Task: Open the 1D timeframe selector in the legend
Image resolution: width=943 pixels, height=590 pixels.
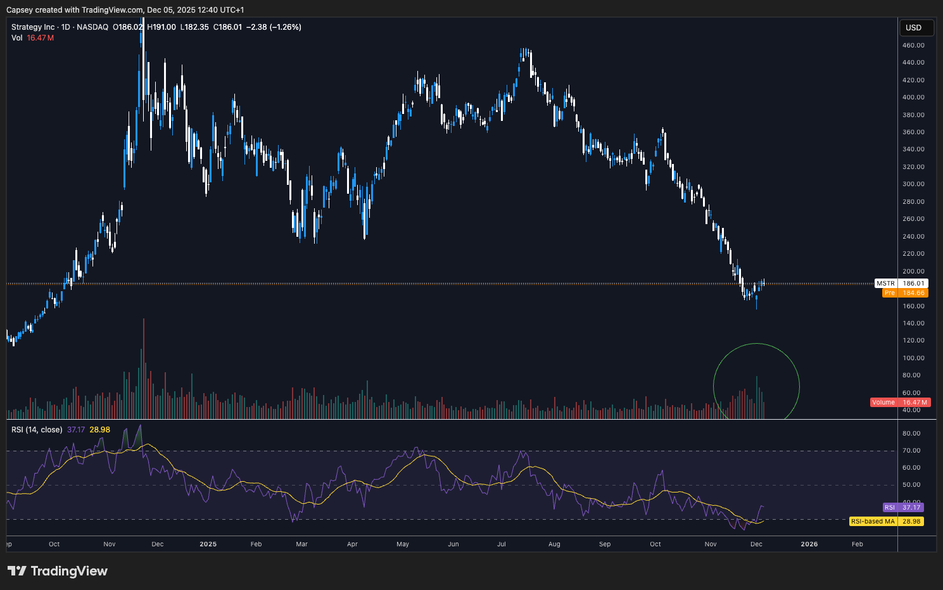Action: (x=65, y=27)
